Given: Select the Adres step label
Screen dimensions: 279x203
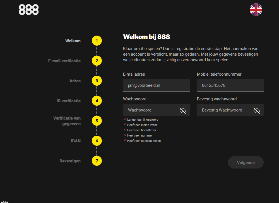Looking at the screenshot, I should tap(75, 81).
